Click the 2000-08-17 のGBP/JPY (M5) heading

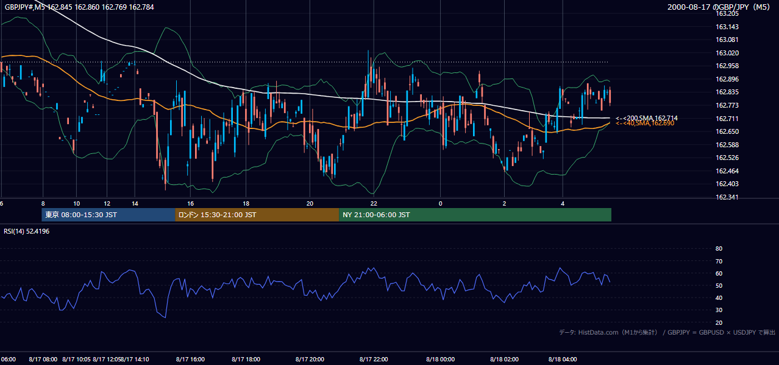(720, 7)
